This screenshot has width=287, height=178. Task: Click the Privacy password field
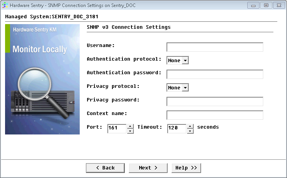(x=215, y=101)
